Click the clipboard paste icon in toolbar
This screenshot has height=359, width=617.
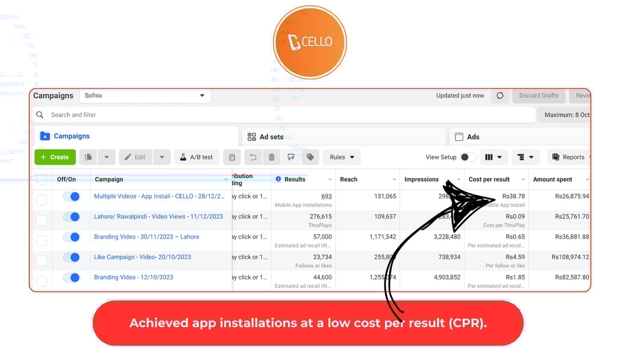point(232,157)
